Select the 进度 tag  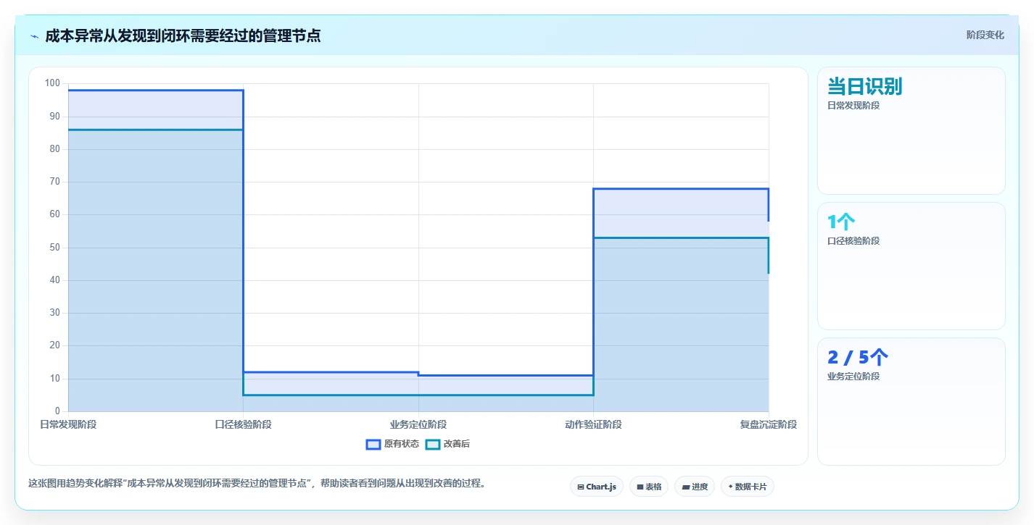click(694, 487)
